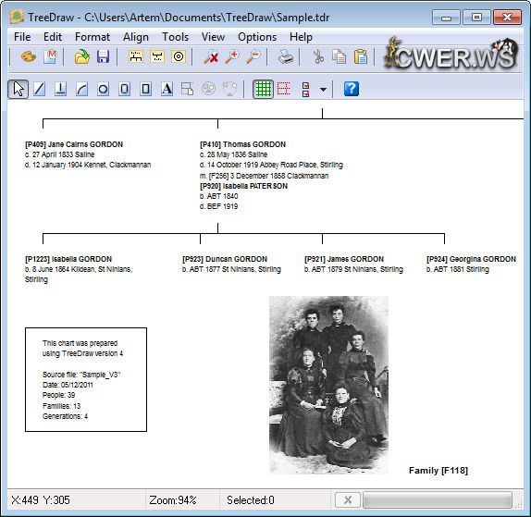Expand the options dropdown arrow

click(323, 90)
